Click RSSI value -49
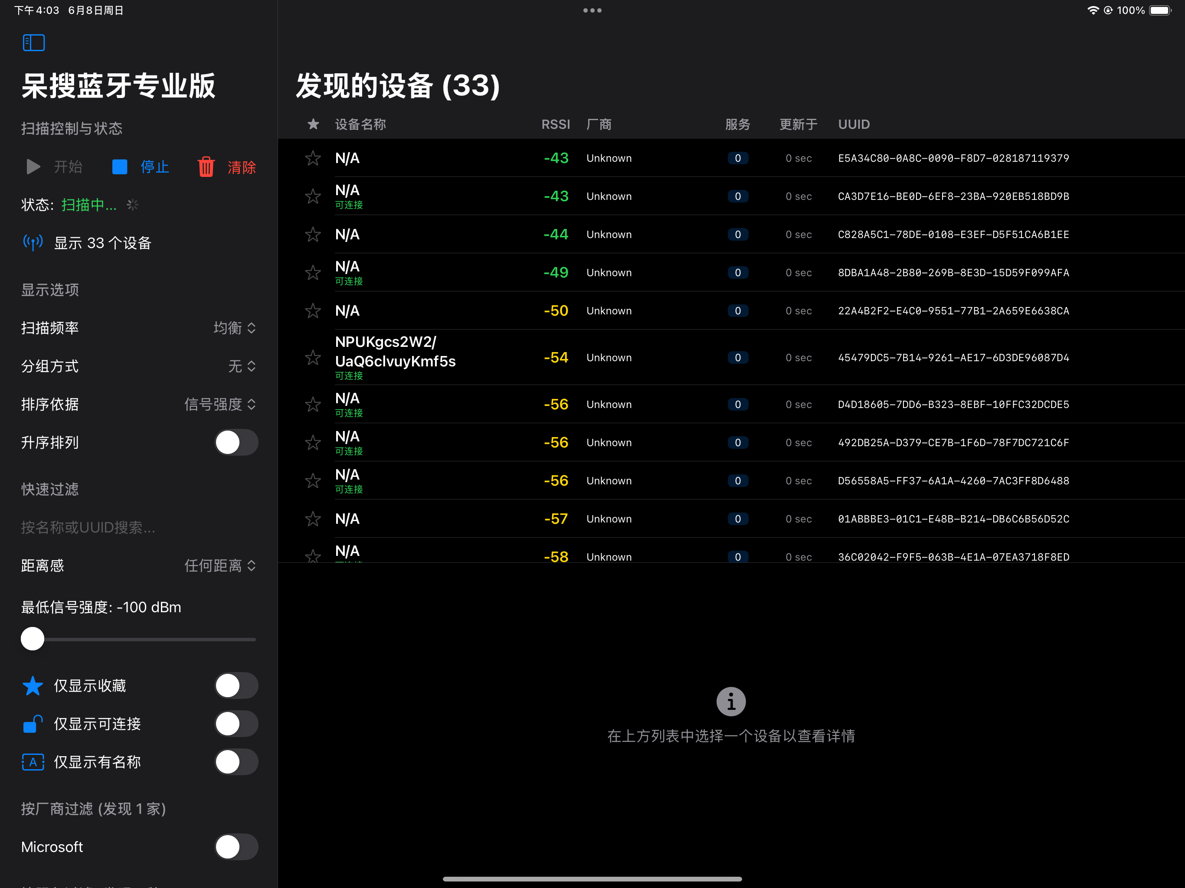Image resolution: width=1185 pixels, height=888 pixels. [x=556, y=273]
